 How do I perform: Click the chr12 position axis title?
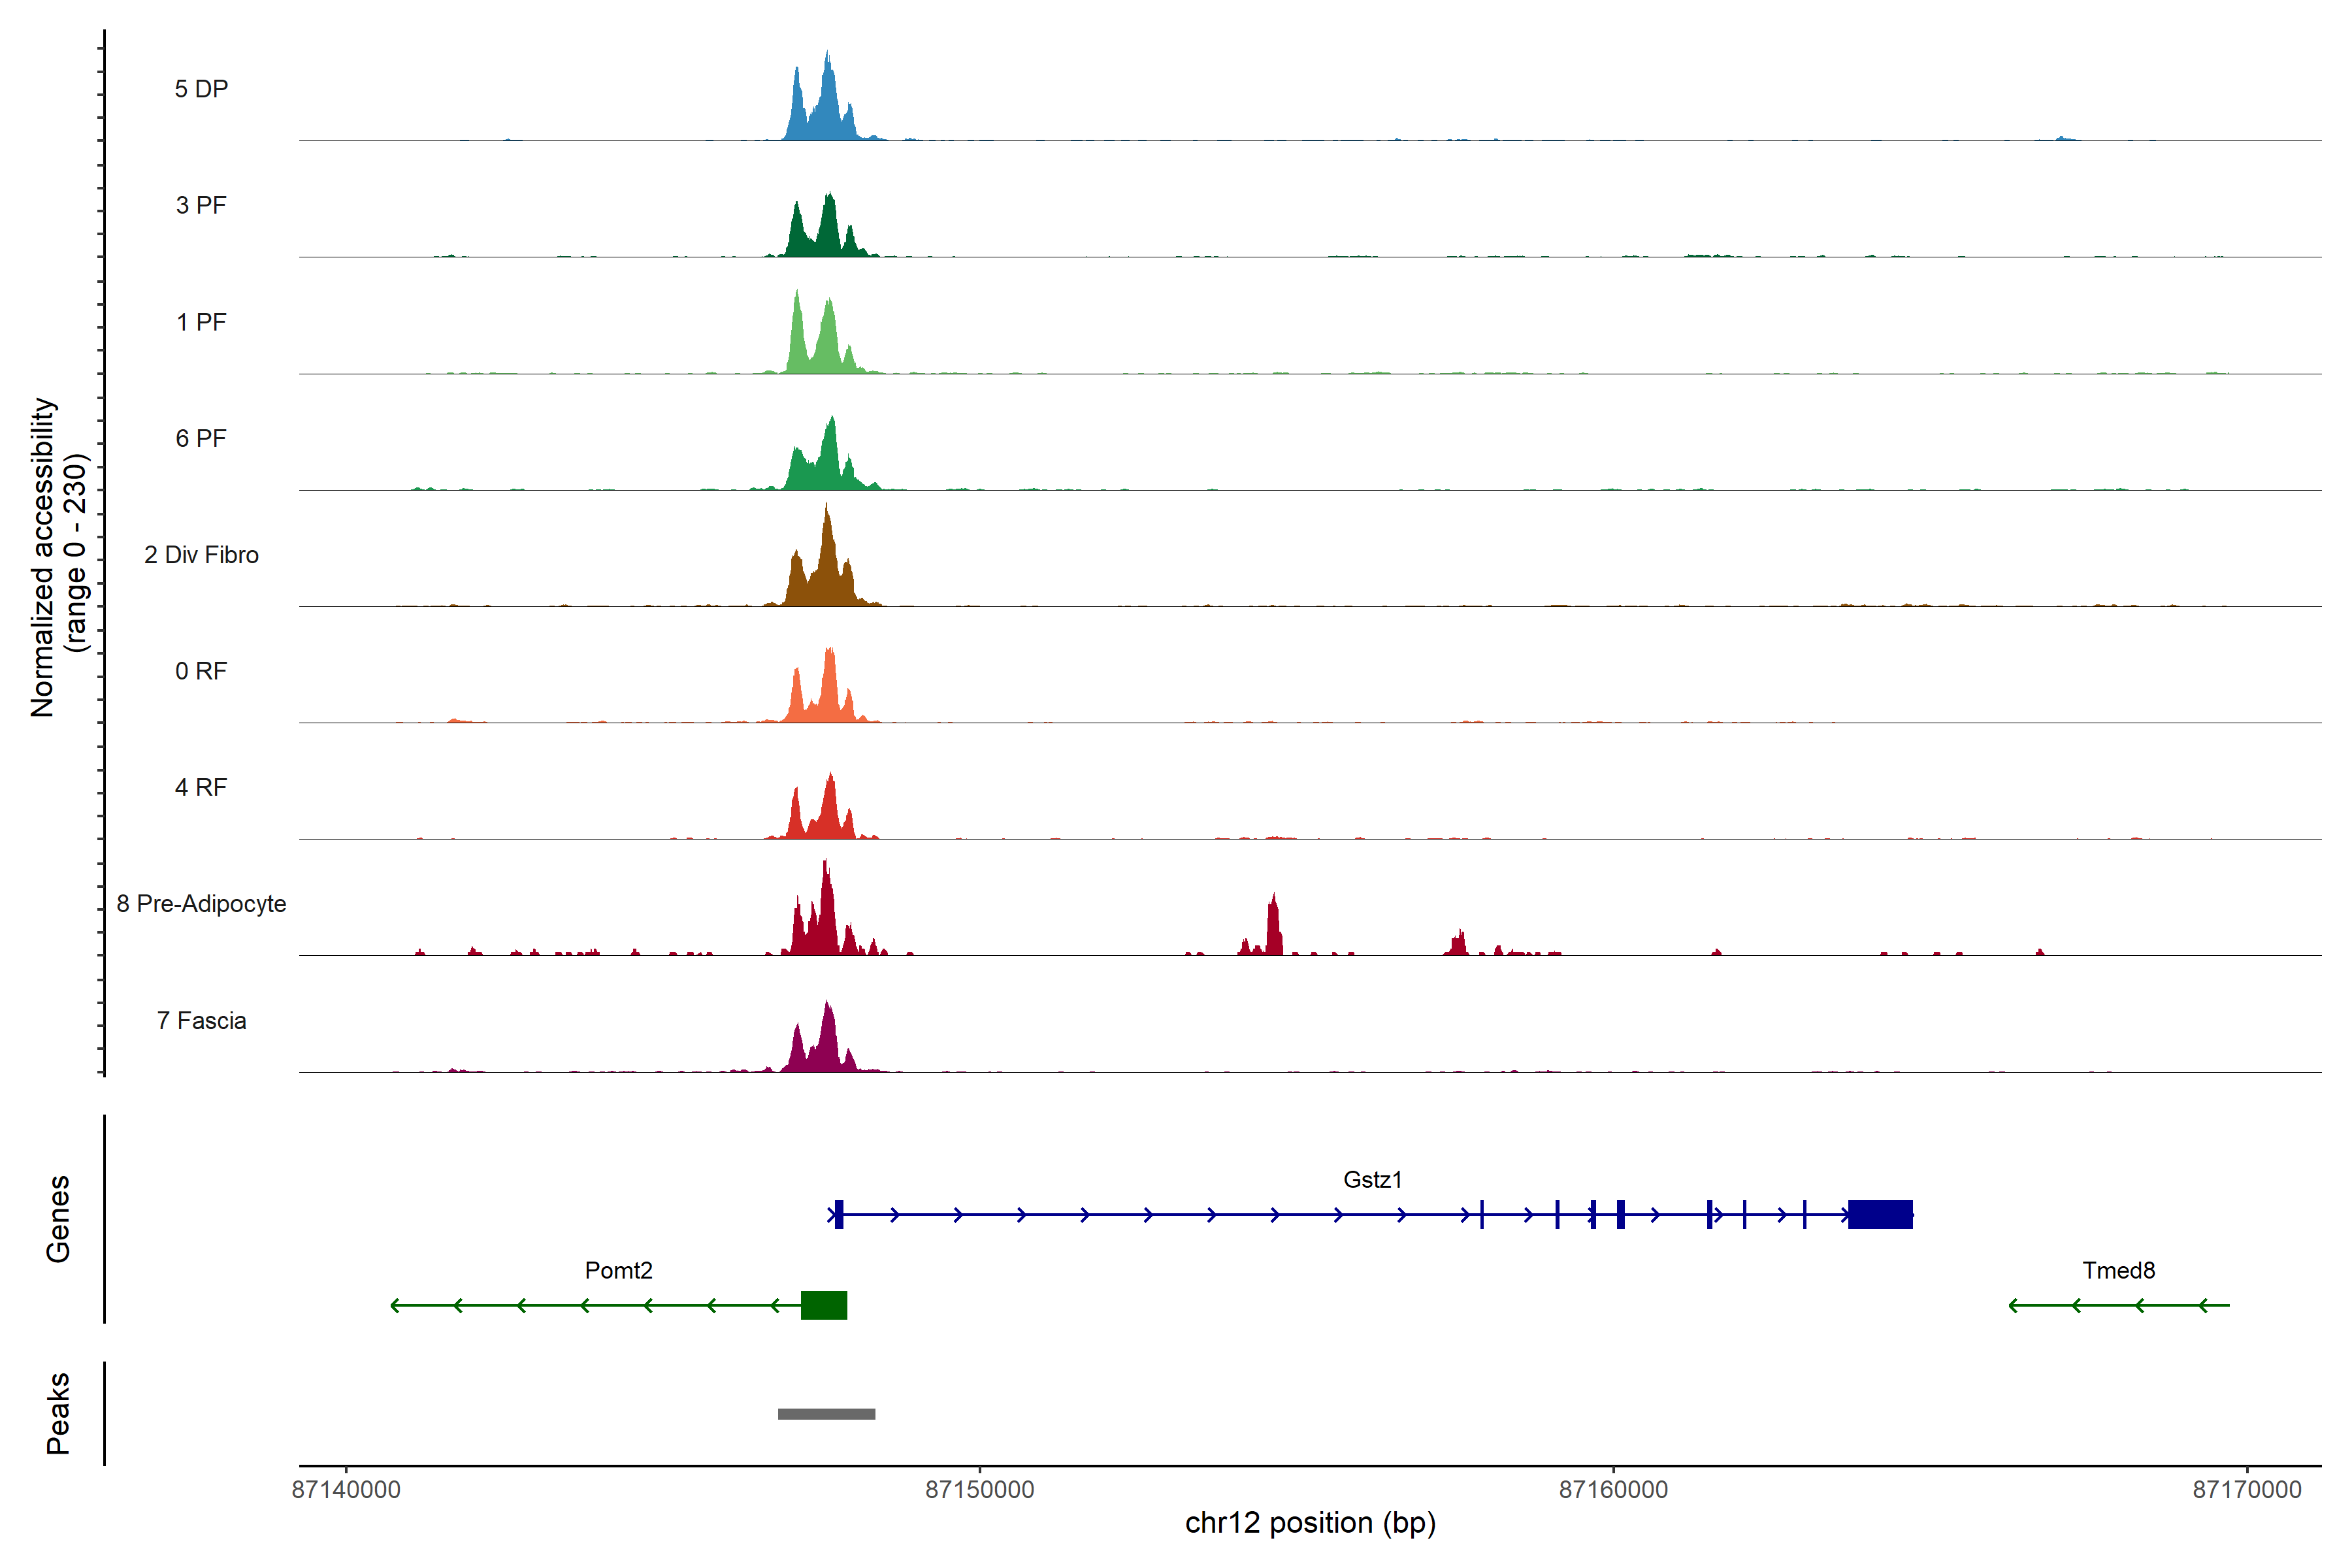tap(1309, 1523)
